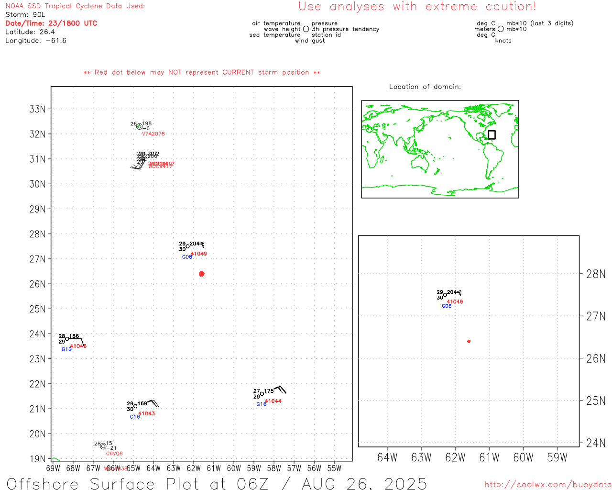The height and width of the screenshot is (490, 612).
Task: Click station ID 41043
Action: (x=146, y=414)
